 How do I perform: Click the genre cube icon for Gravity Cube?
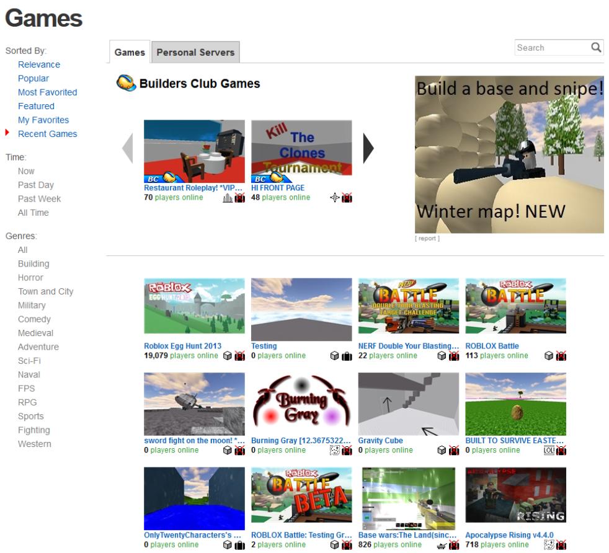(x=442, y=451)
